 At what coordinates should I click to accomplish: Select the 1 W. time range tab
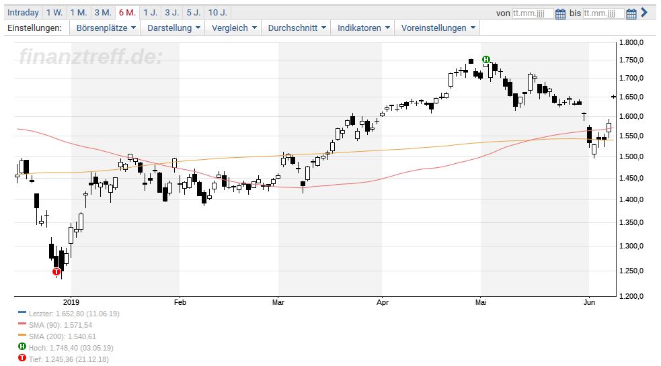54,13
